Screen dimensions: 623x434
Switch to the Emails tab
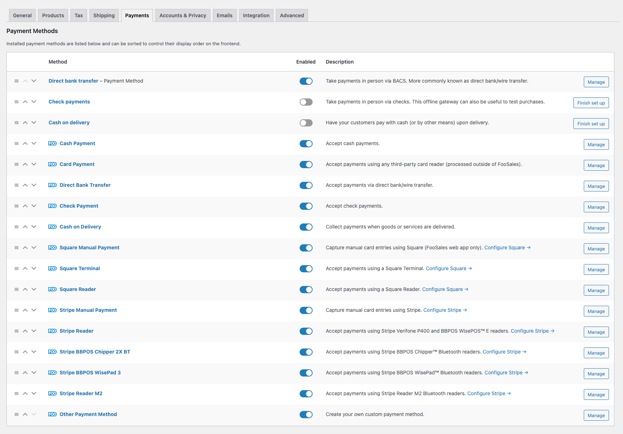pos(224,15)
